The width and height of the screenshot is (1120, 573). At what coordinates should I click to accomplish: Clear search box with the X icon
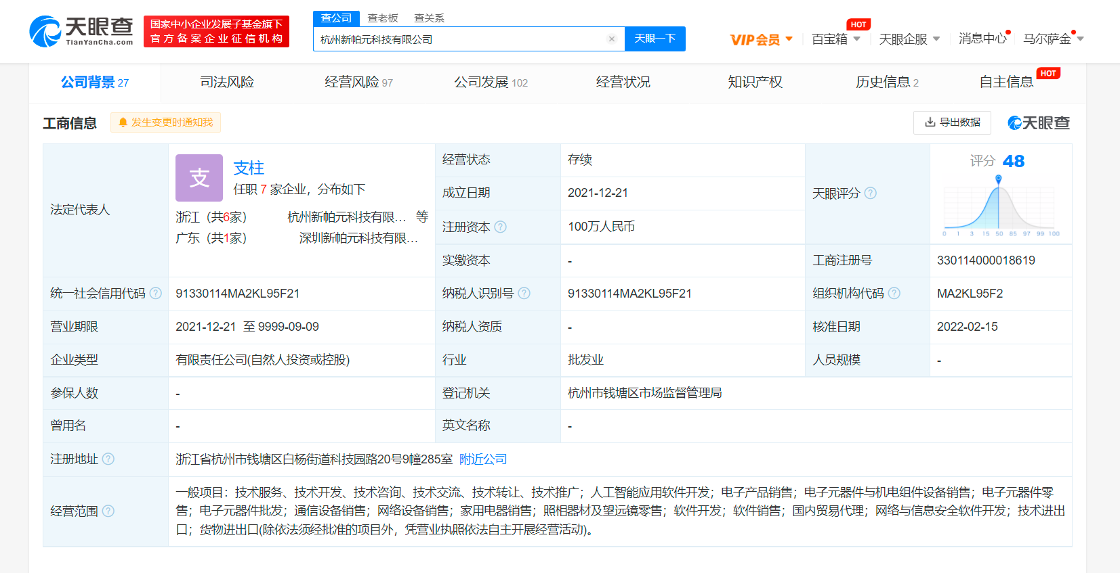click(x=611, y=39)
